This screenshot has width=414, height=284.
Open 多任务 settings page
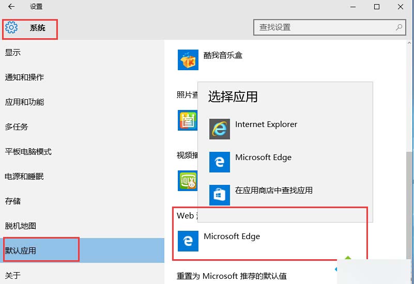(82, 127)
